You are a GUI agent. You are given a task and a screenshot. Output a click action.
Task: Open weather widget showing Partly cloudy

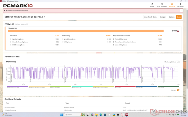7,115
